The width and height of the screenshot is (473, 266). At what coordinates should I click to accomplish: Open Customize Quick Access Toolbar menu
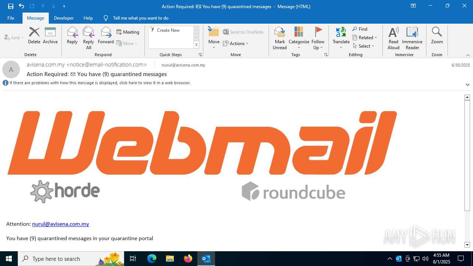click(64, 6)
